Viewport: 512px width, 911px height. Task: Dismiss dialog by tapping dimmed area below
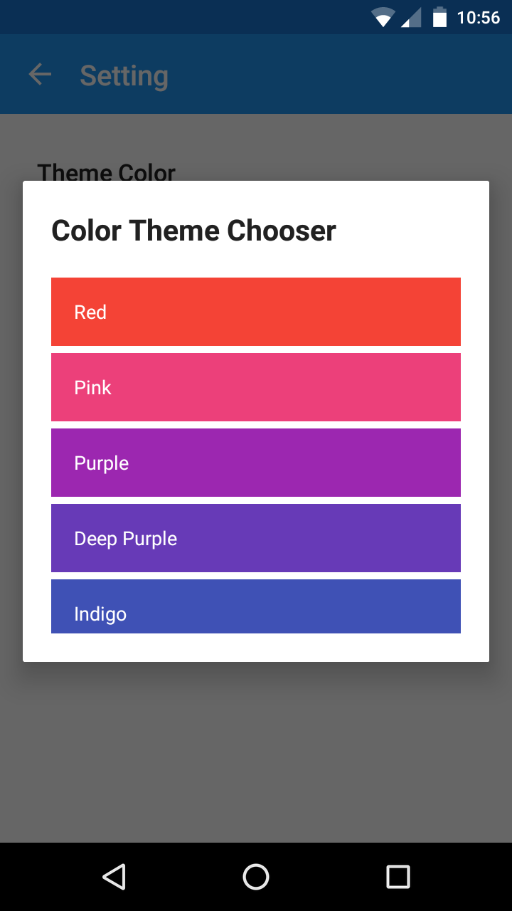(256, 754)
